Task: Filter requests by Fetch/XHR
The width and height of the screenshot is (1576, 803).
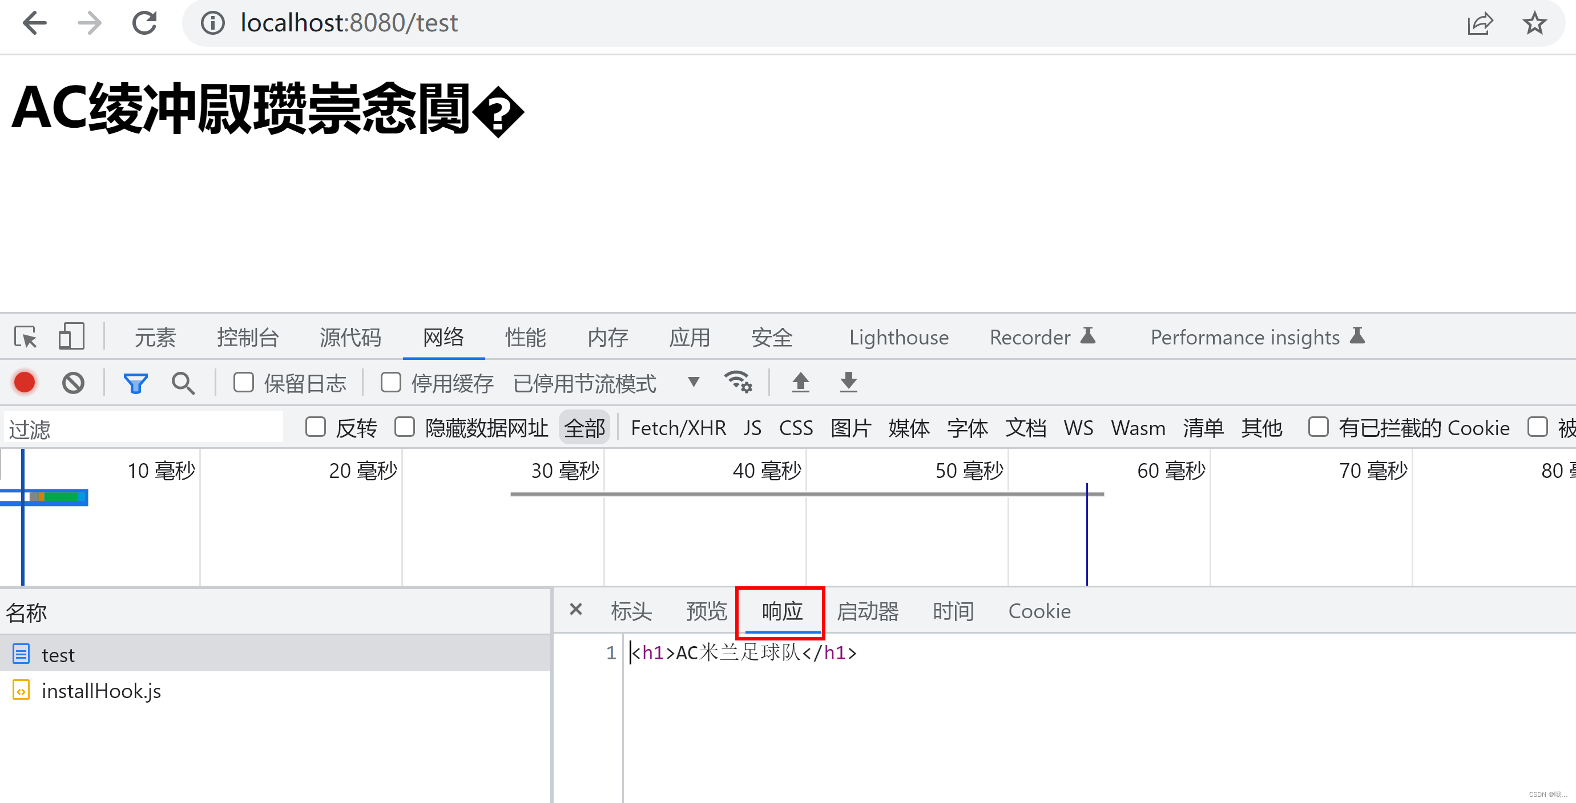Action: pos(678,427)
